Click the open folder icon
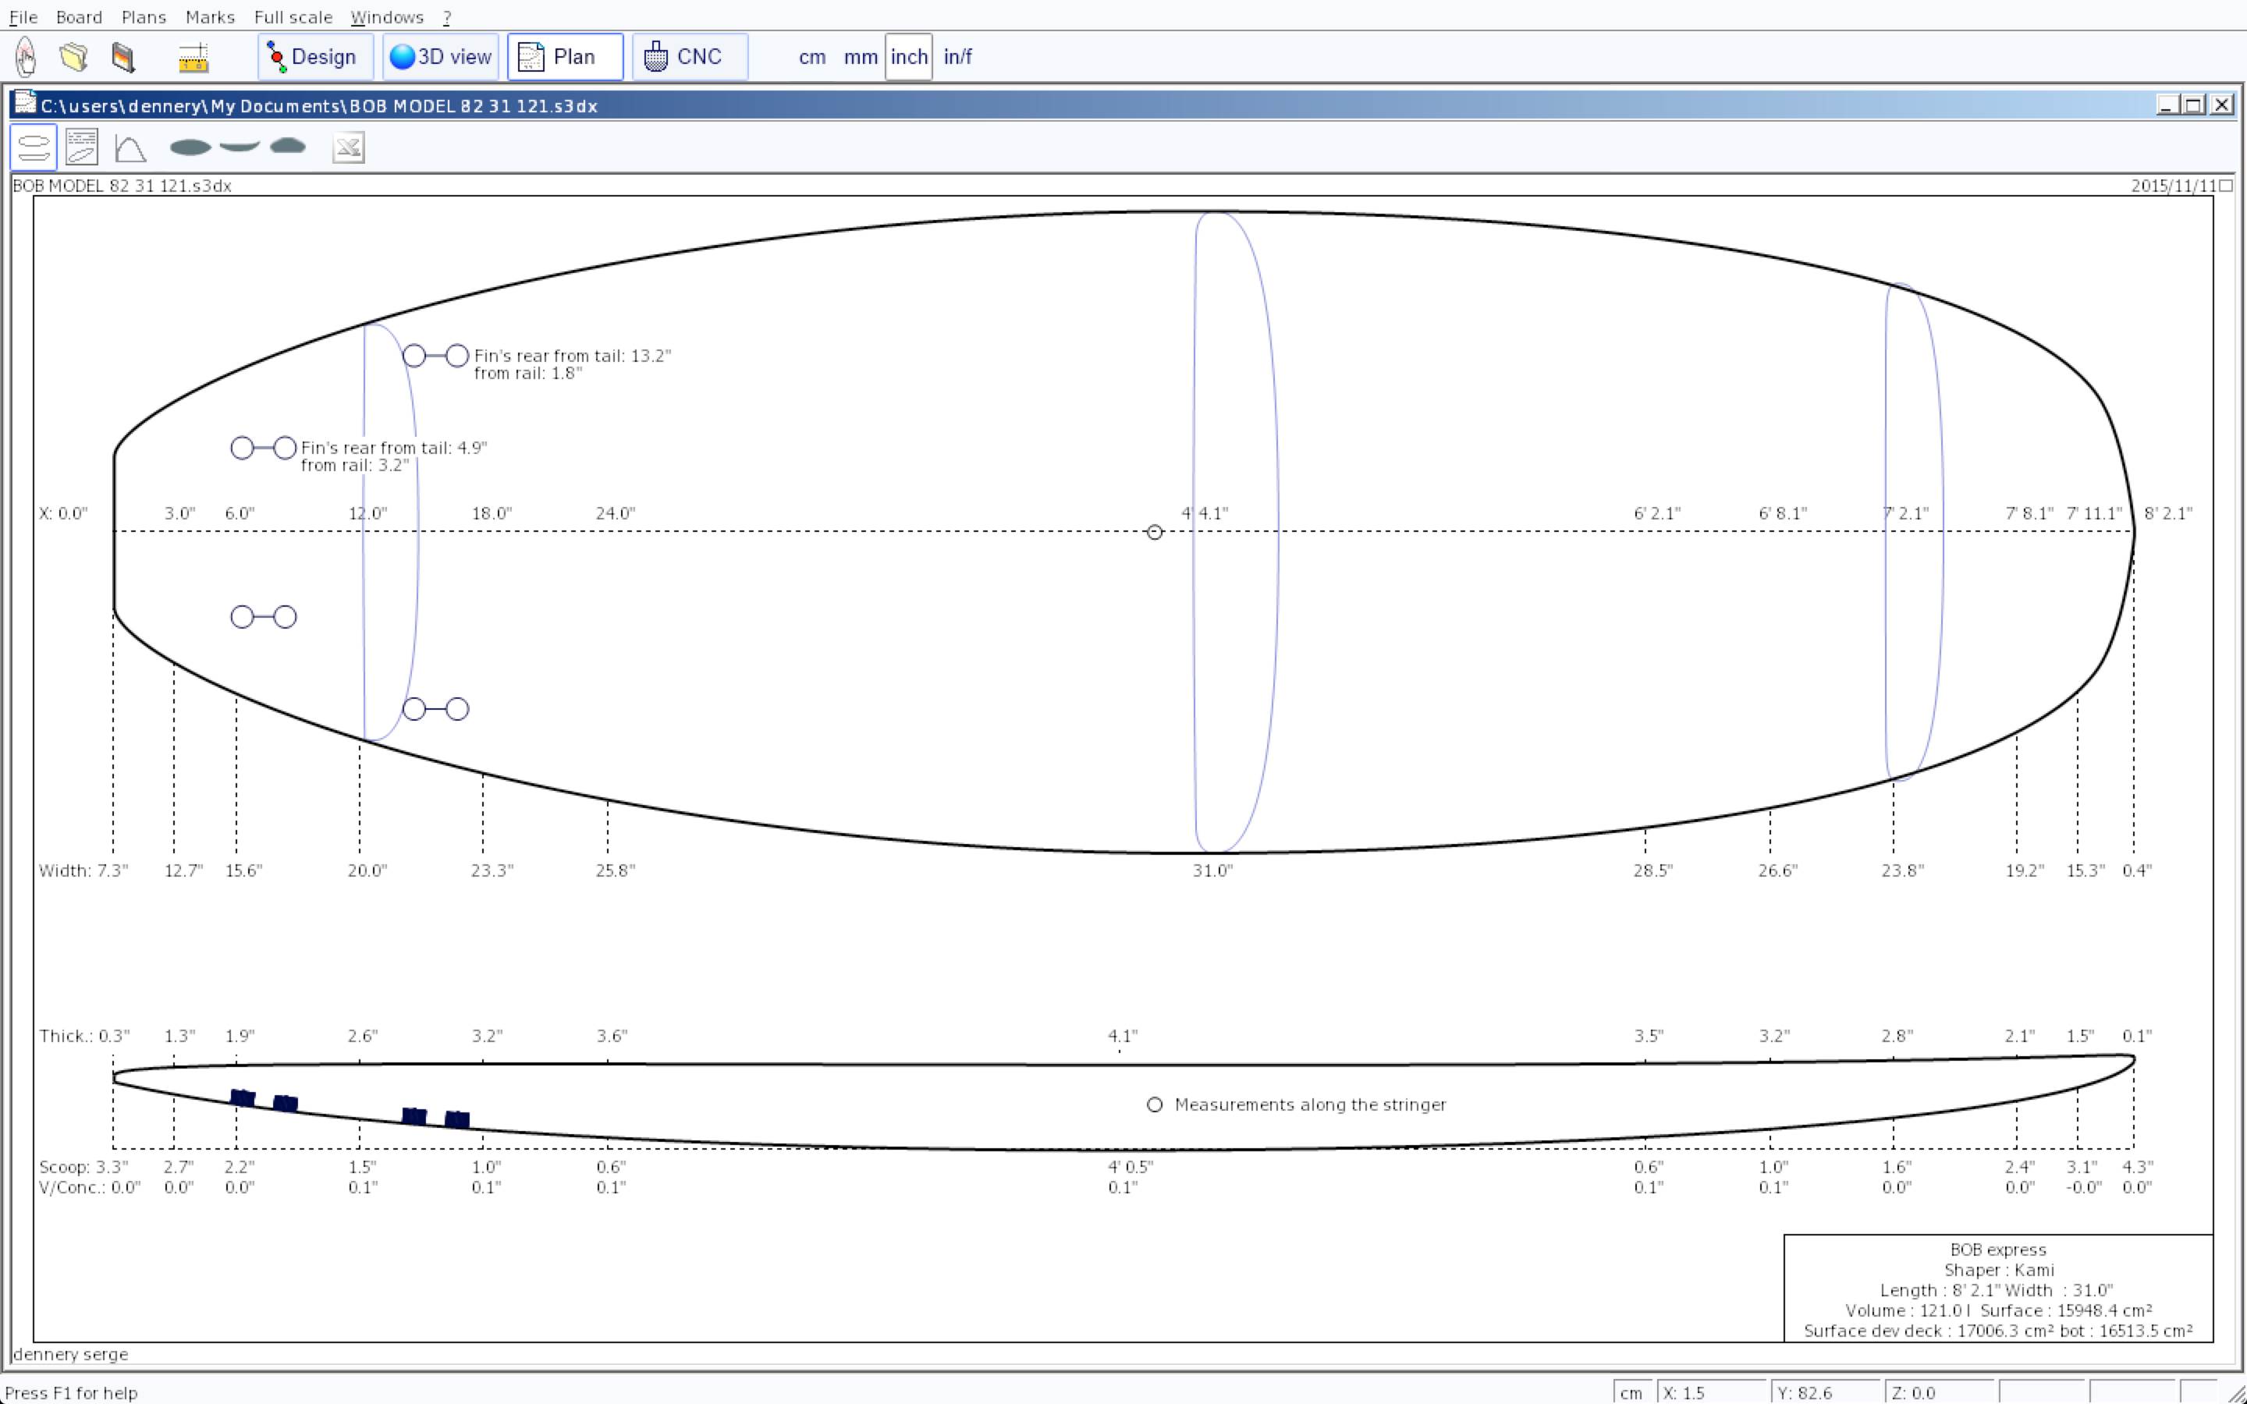This screenshot has width=2247, height=1404. [x=74, y=57]
